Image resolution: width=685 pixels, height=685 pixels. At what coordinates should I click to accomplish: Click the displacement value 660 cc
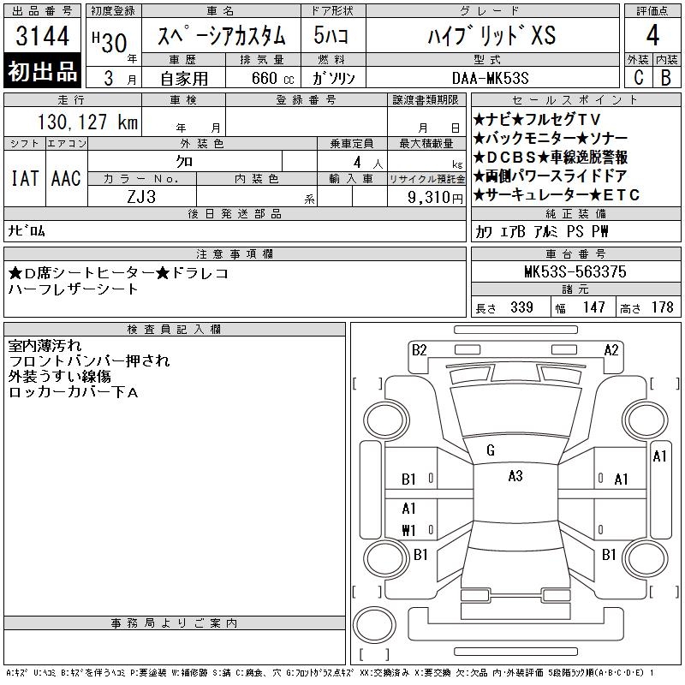273,78
